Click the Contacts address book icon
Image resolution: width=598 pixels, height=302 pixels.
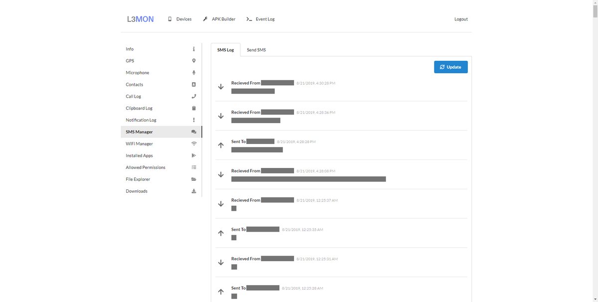click(x=194, y=85)
